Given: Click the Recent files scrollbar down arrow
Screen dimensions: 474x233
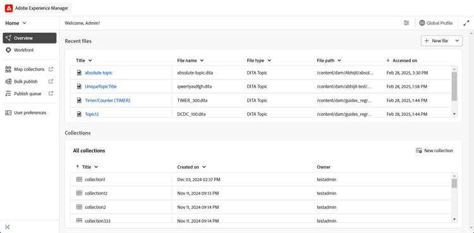Looking at the screenshot, I should 454,114.
